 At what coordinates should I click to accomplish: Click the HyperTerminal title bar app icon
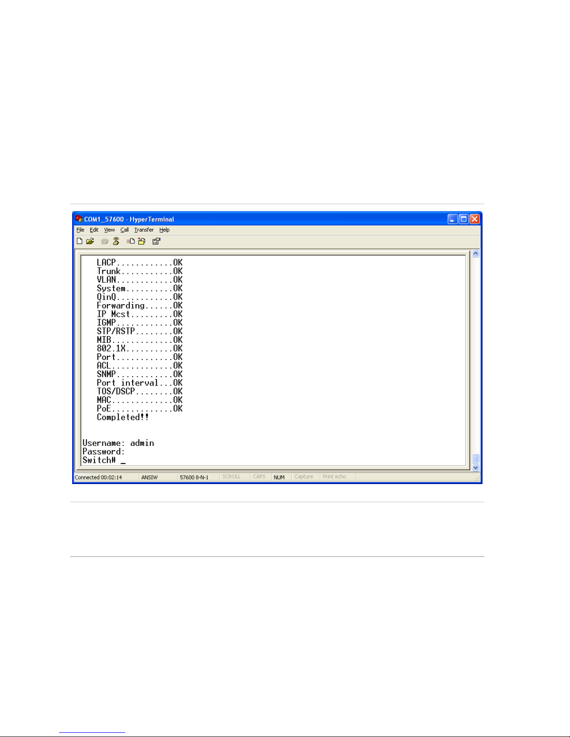[79, 219]
